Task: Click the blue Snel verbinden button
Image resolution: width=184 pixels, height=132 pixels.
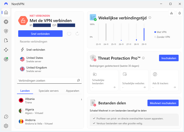Action: click(40, 34)
